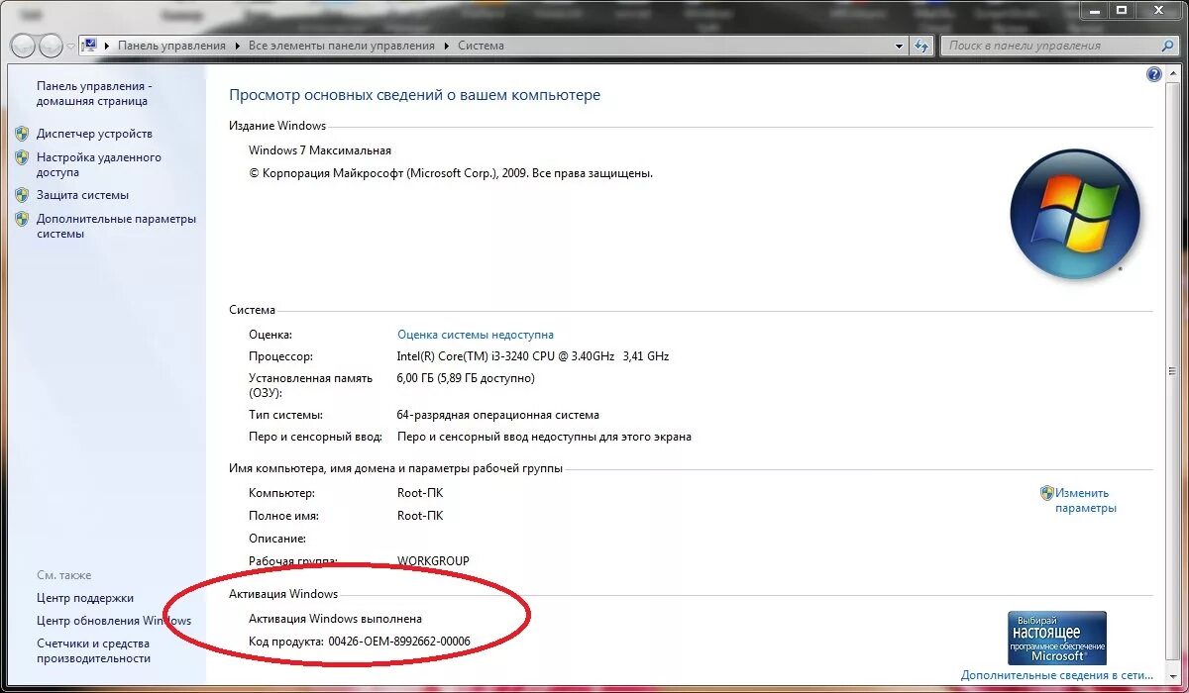Click the 'См. также' heading

point(64,575)
